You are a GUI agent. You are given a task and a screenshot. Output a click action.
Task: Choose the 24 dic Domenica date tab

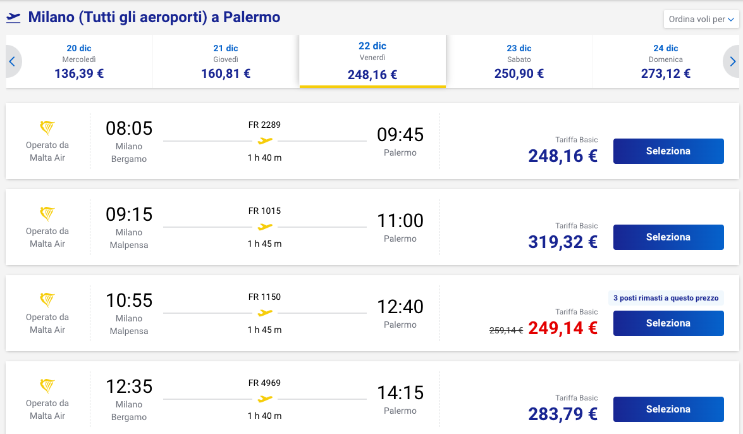[x=666, y=61]
